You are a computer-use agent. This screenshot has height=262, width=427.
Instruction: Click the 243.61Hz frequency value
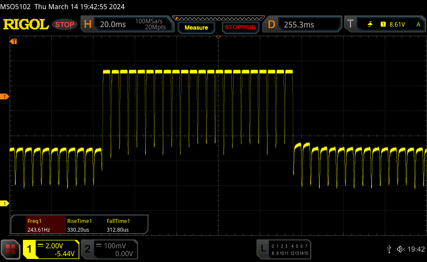coord(39,230)
